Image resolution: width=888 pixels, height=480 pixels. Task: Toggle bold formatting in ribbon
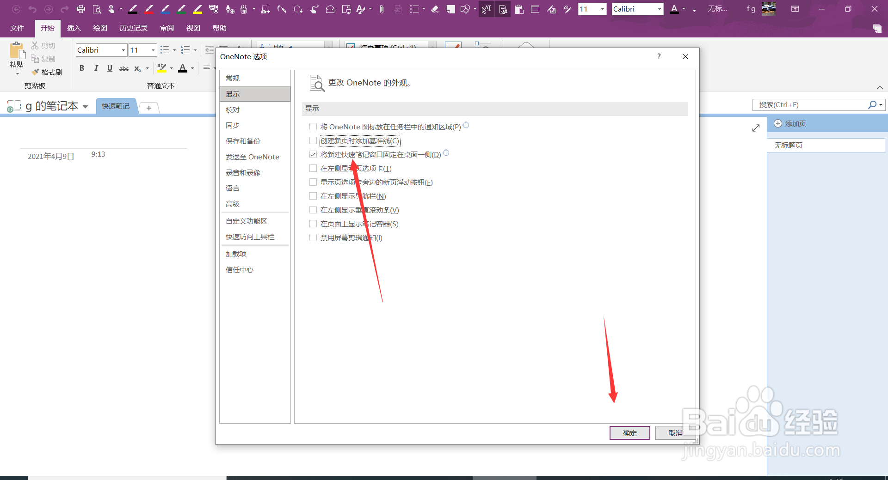click(82, 68)
